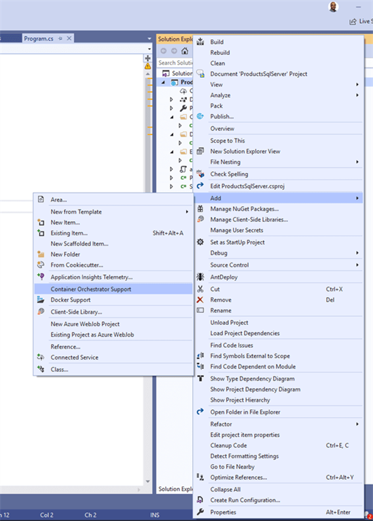Click the Docker Support whale icon
373x521 pixels.
tap(41, 300)
